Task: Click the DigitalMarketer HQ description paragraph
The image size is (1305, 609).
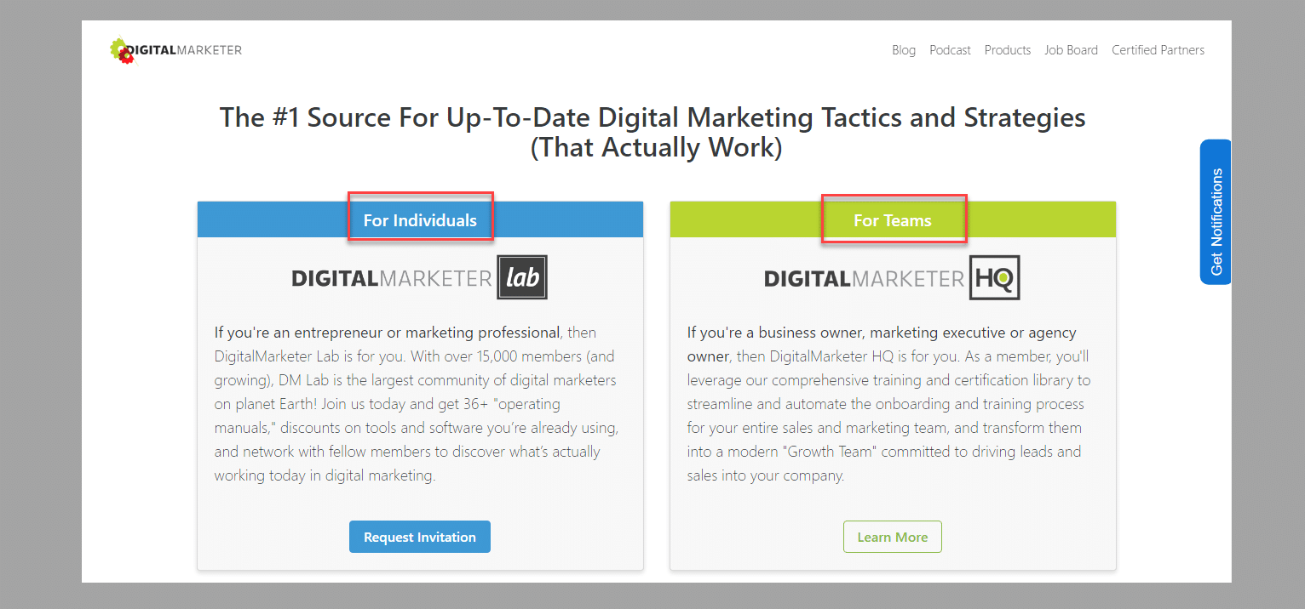Action: click(888, 404)
